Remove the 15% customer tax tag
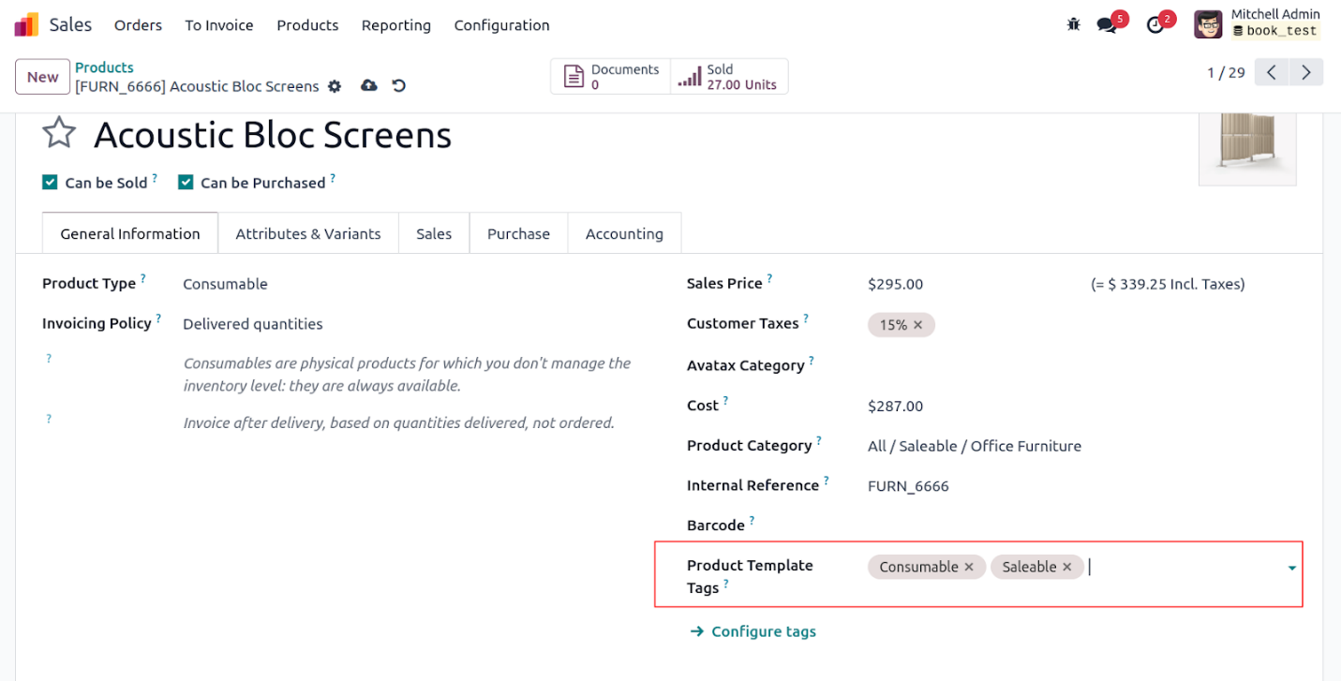The image size is (1341, 681). coord(918,325)
